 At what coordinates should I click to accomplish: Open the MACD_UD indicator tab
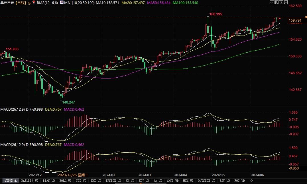pos(172,181)
